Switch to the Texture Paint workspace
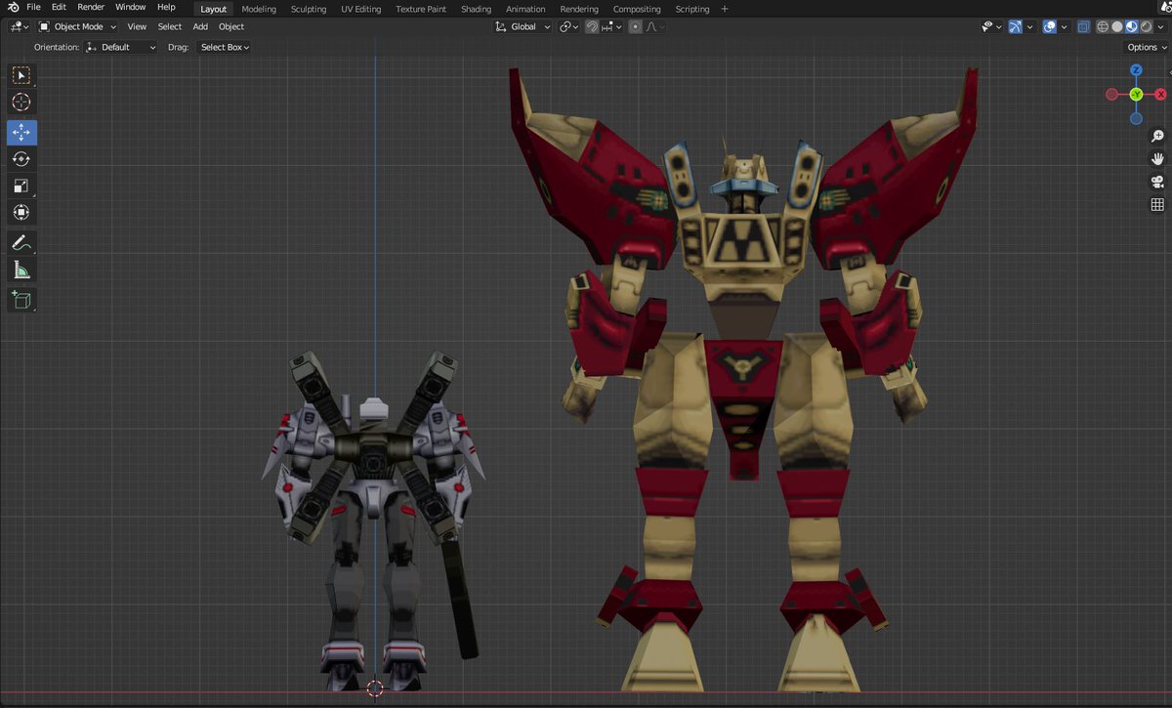The width and height of the screenshot is (1172, 708). [x=421, y=9]
